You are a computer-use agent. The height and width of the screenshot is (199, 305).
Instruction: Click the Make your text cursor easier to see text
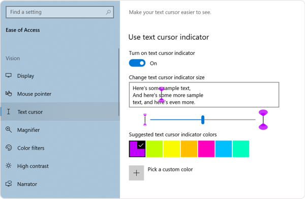170,12
